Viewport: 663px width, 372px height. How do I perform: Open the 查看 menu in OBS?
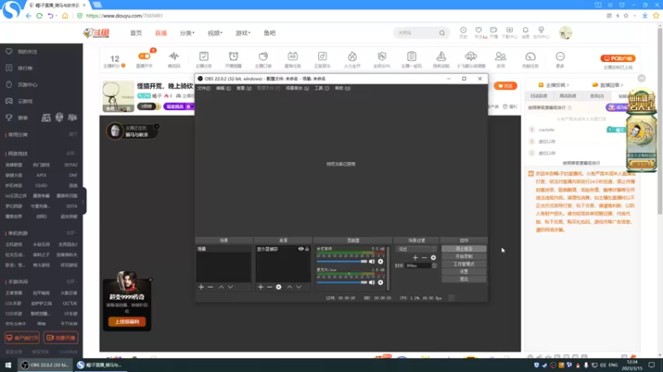(x=244, y=88)
